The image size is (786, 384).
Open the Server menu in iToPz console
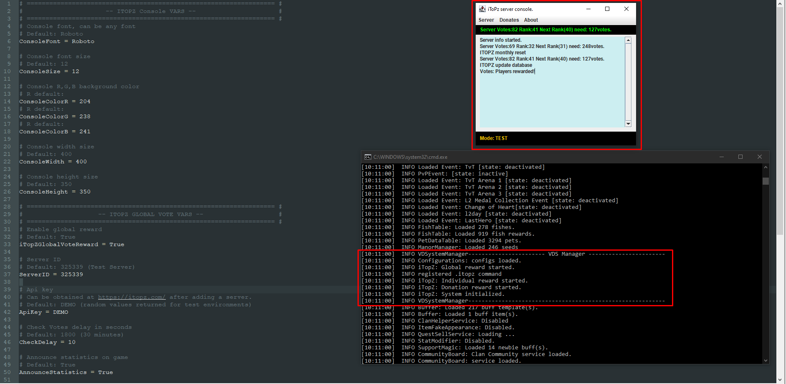click(x=486, y=20)
